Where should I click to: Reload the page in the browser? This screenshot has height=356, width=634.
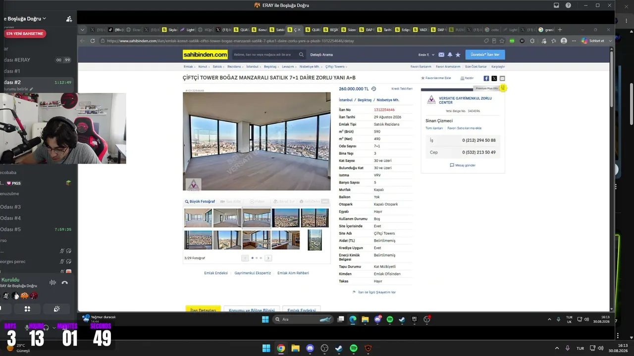pos(93,41)
